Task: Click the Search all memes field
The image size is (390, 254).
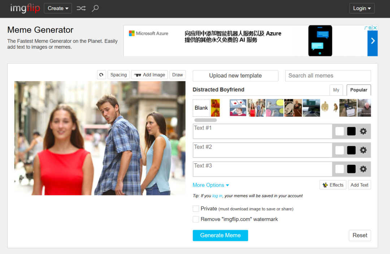Action: pyautogui.click(x=328, y=76)
